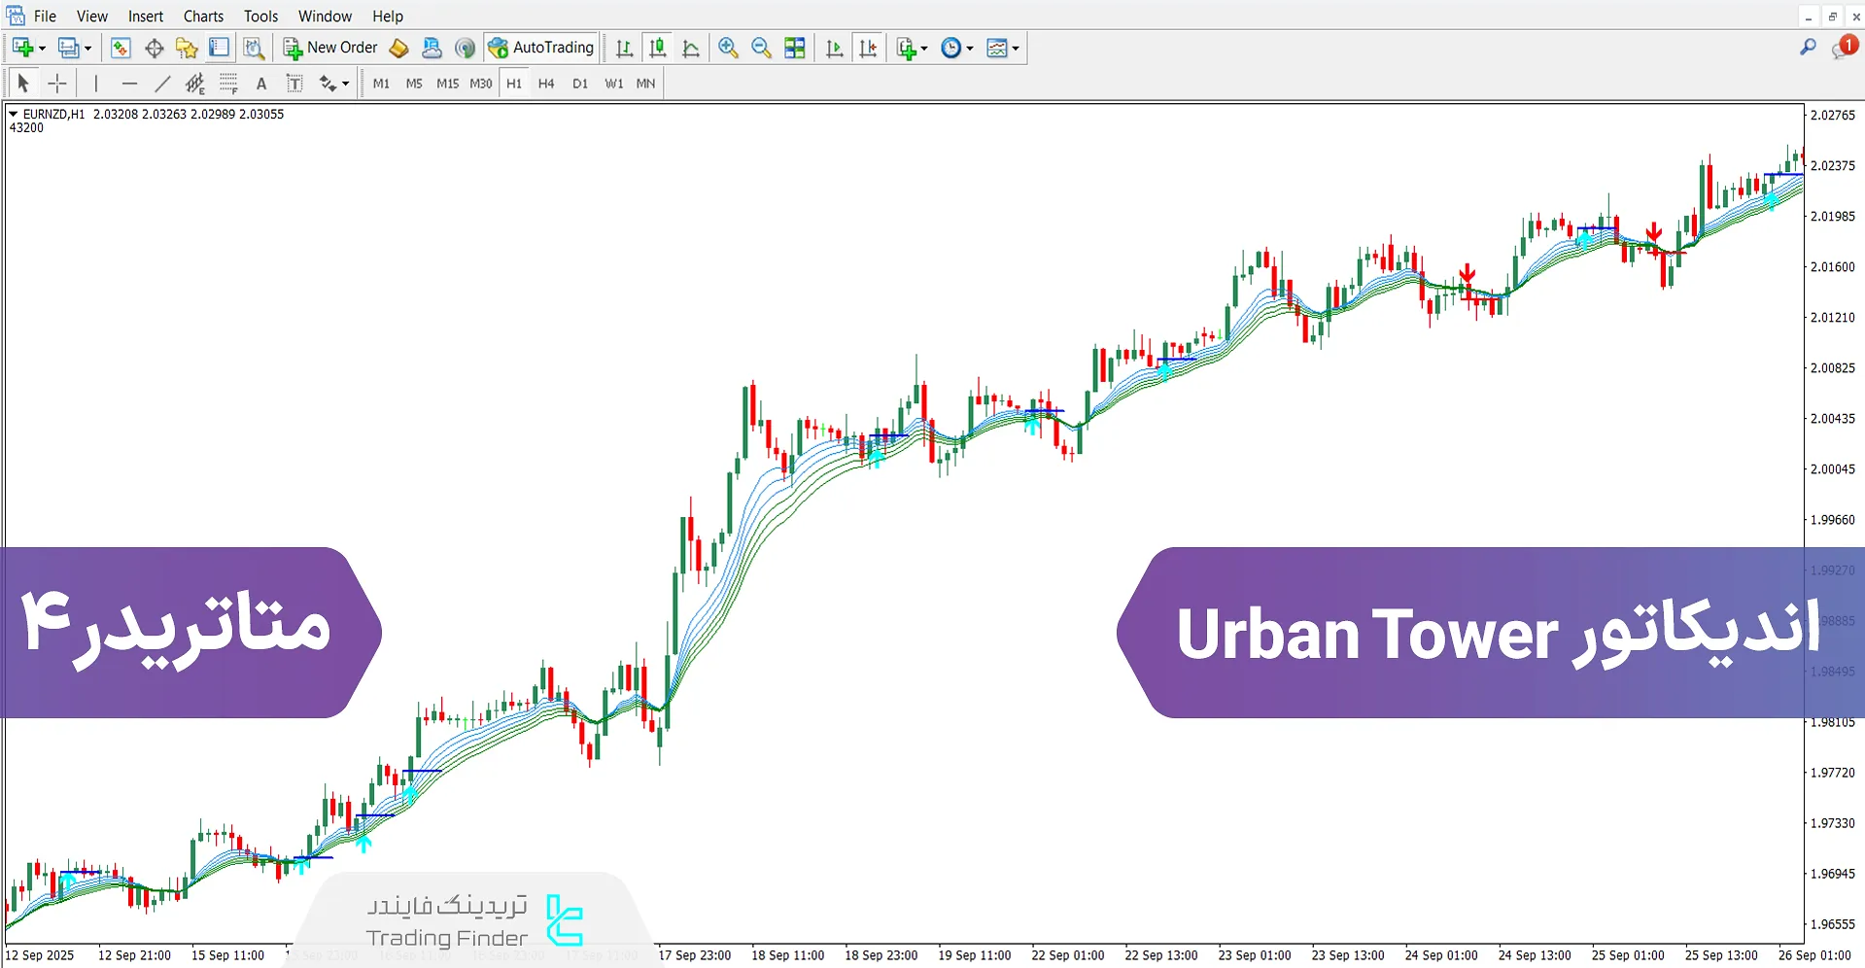Expand the arrows objects dropdown
The image size is (1865, 968).
[x=345, y=84]
